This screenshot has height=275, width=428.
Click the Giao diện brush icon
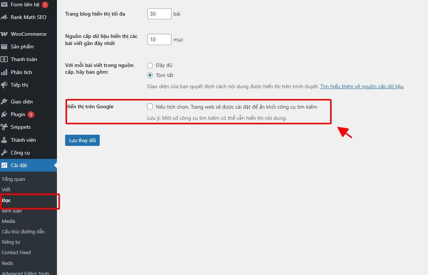tap(4, 102)
